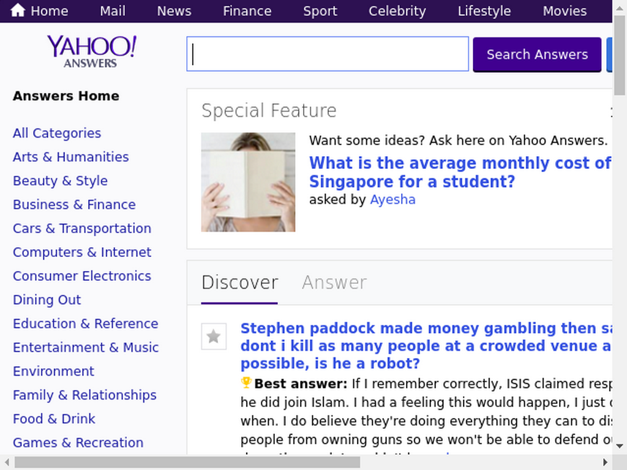Open Lifestyle in the top navigation
Image resolution: width=627 pixels, height=470 pixels.
point(484,11)
